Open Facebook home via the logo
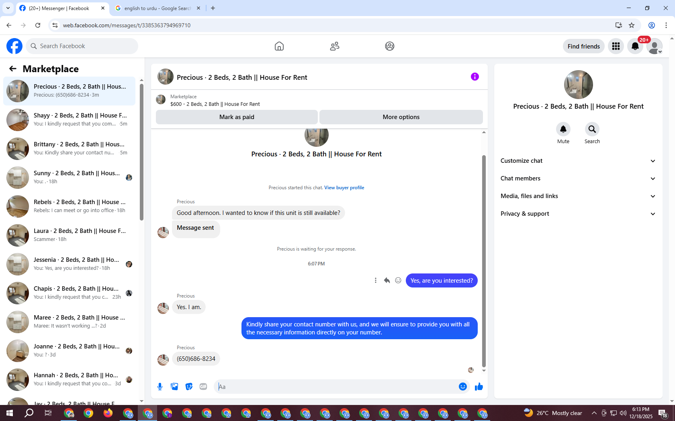Image resolution: width=675 pixels, height=421 pixels. coord(14,46)
